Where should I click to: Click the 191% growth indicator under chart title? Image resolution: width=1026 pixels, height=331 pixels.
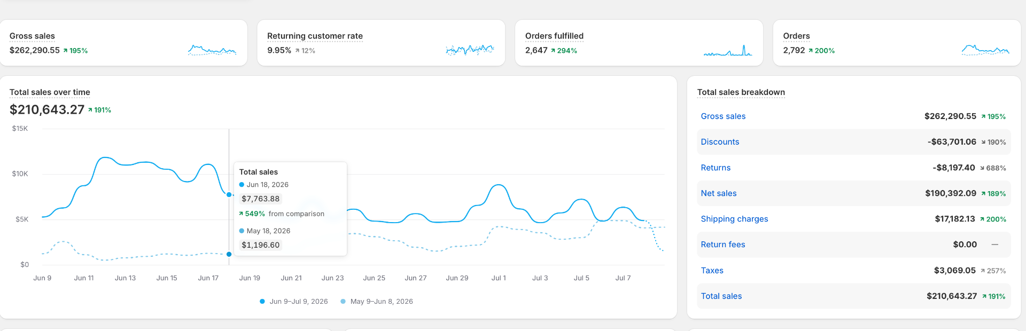pos(100,110)
